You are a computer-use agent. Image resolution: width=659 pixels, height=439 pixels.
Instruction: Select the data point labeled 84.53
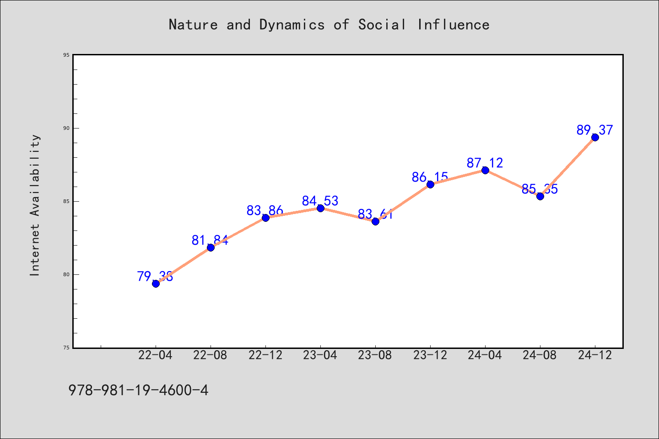point(320,208)
